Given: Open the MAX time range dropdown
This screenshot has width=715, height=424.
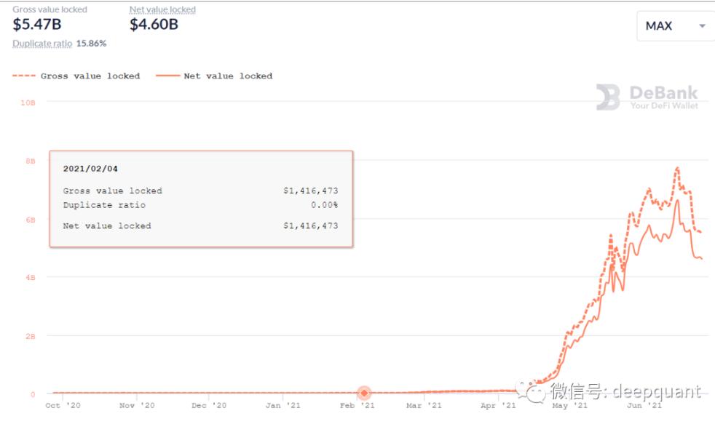Looking at the screenshot, I should [674, 26].
